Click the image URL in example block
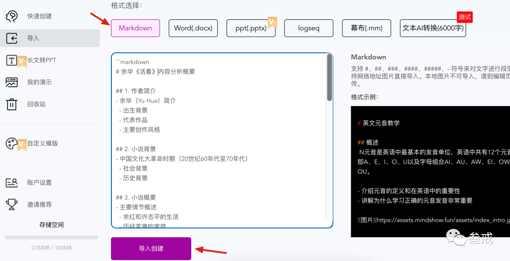 [x=443, y=220]
